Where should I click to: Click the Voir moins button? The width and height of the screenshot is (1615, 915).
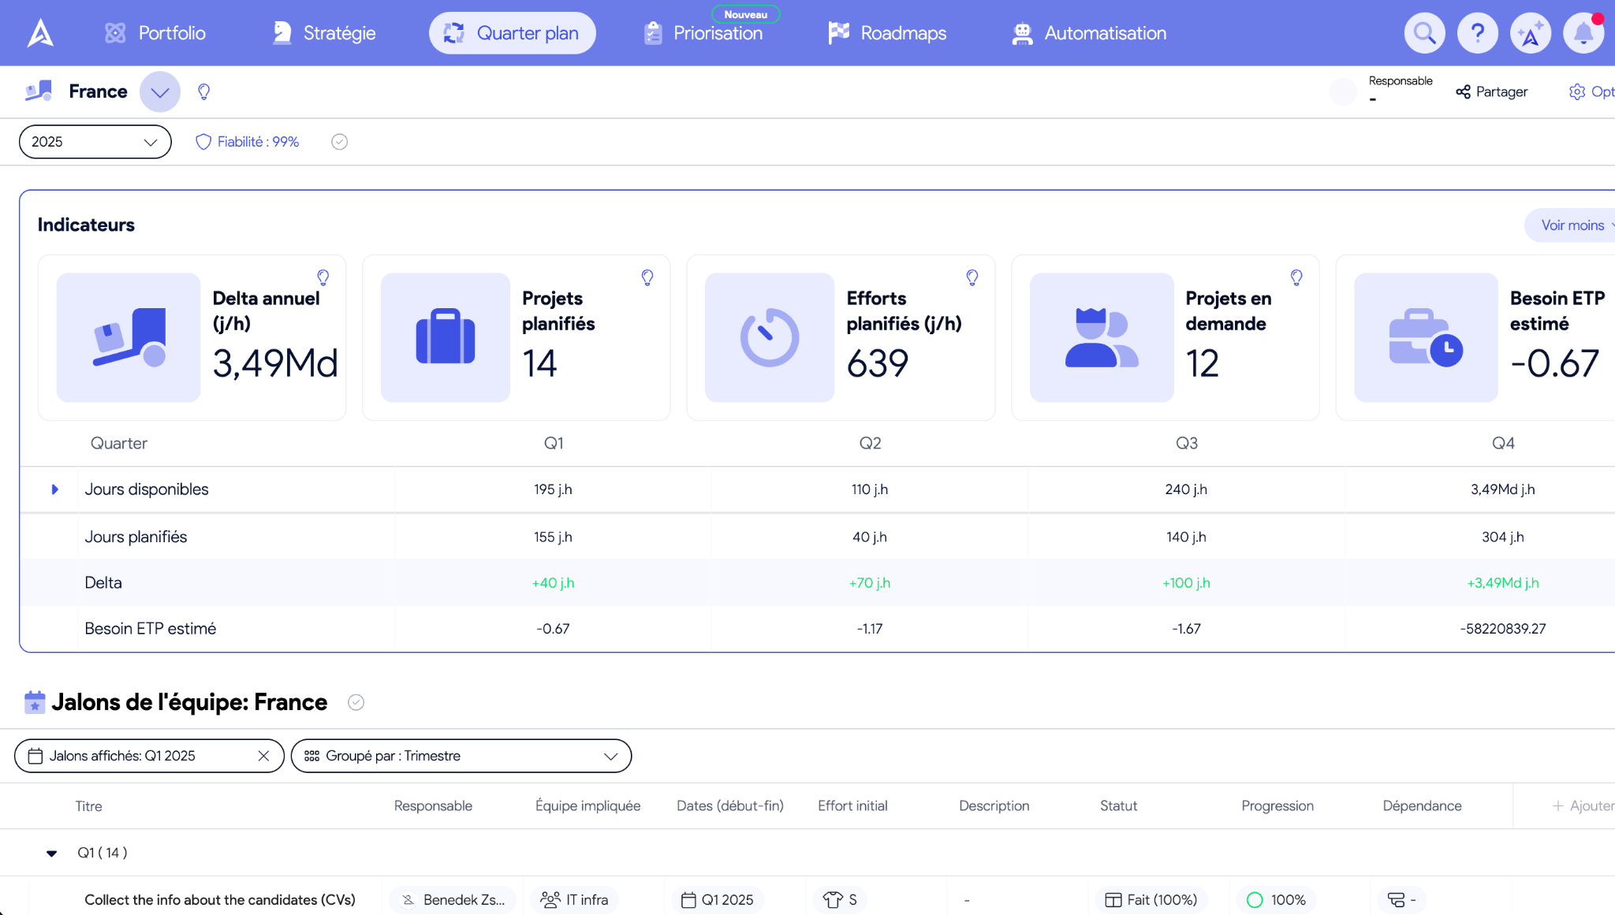pos(1573,225)
